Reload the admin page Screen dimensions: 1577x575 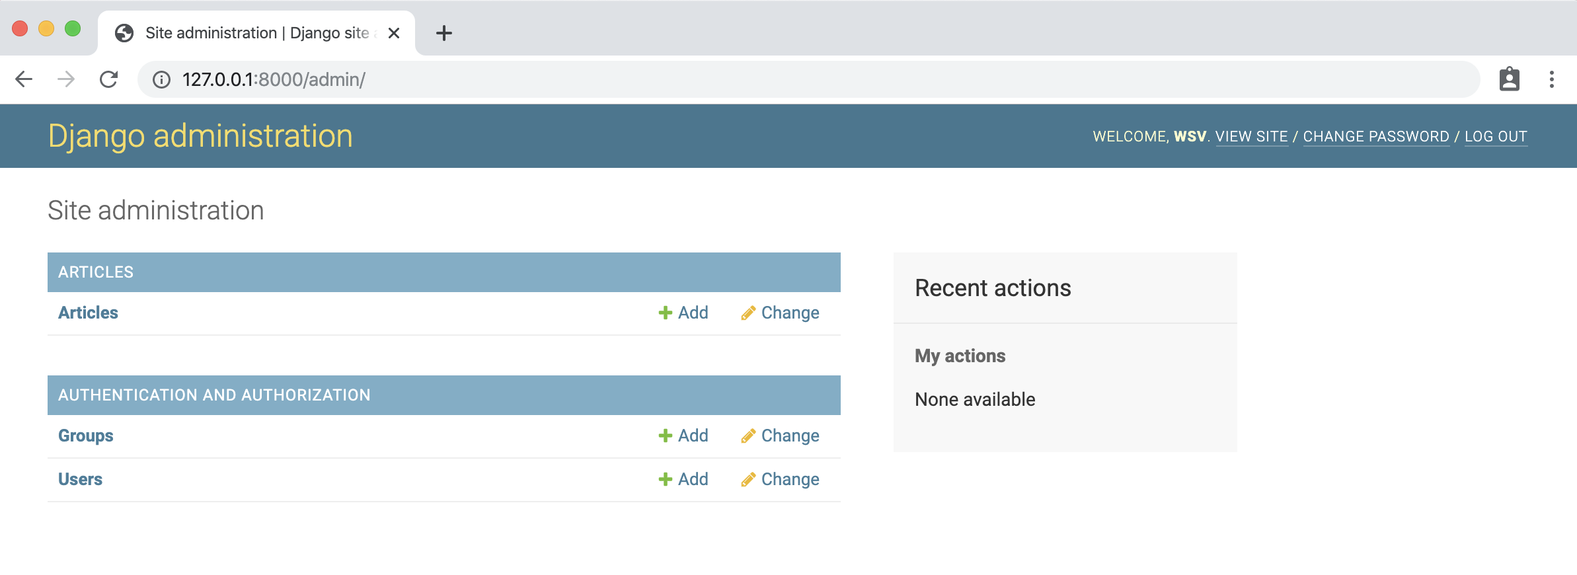(x=108, y=79)
